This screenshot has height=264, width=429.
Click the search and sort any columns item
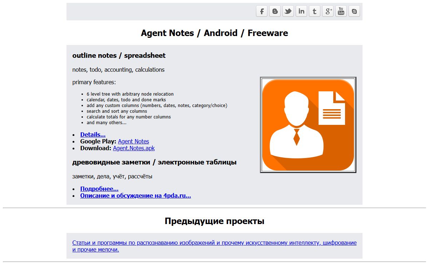click(117, 111)
